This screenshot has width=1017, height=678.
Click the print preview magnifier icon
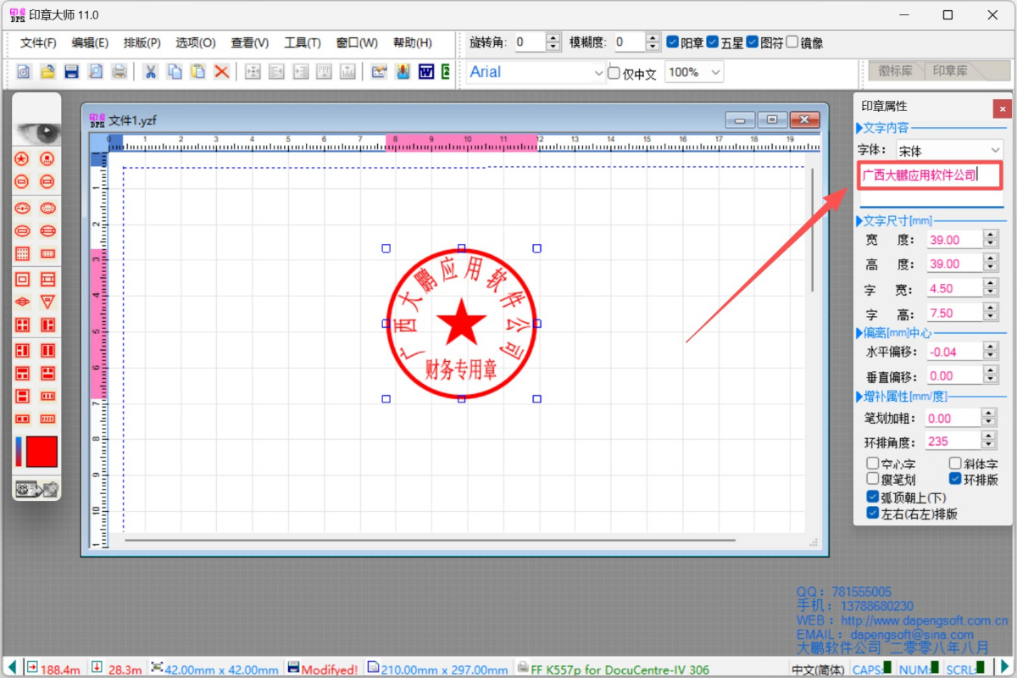[x=96, y=72]
